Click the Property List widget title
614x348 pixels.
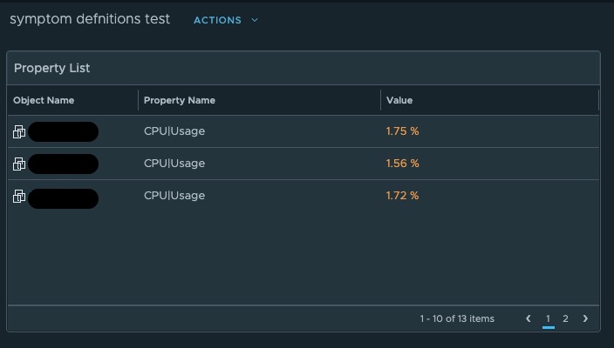[x=51, y=68]
